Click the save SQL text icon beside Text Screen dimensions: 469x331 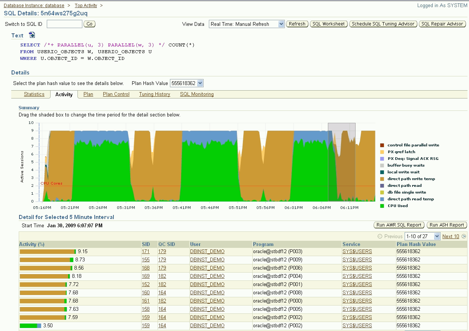pos(32,34)
